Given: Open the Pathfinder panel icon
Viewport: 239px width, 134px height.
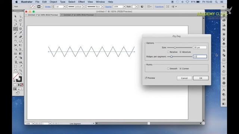Looking at the screenshot, I should 224,55.
